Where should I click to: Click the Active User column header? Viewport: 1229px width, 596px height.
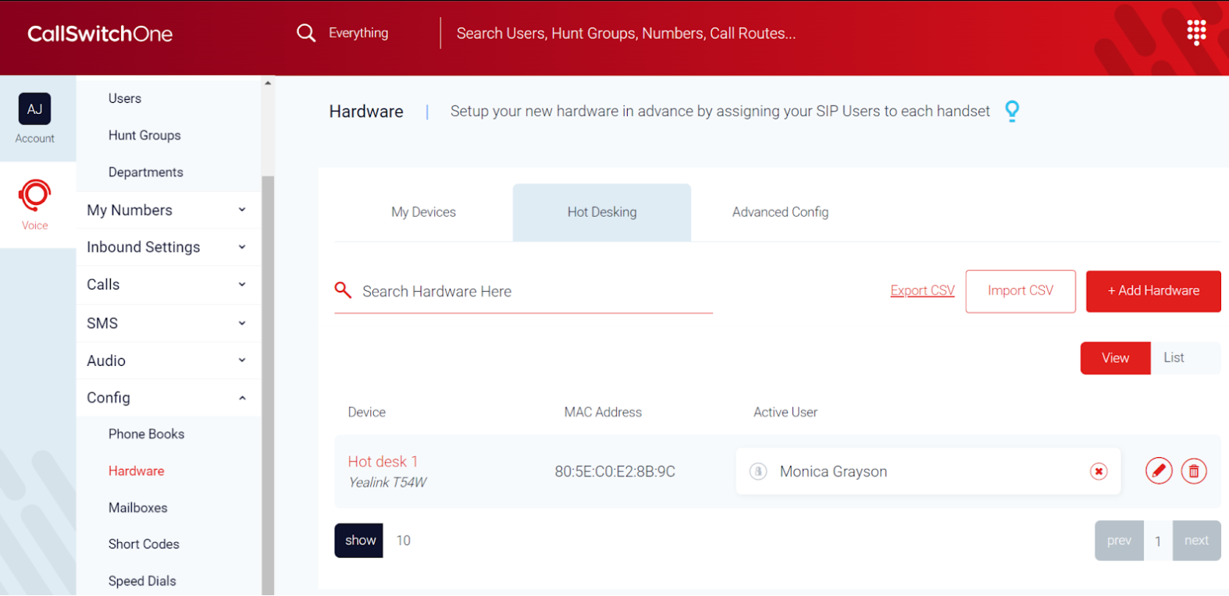click(x=785, y=412)
